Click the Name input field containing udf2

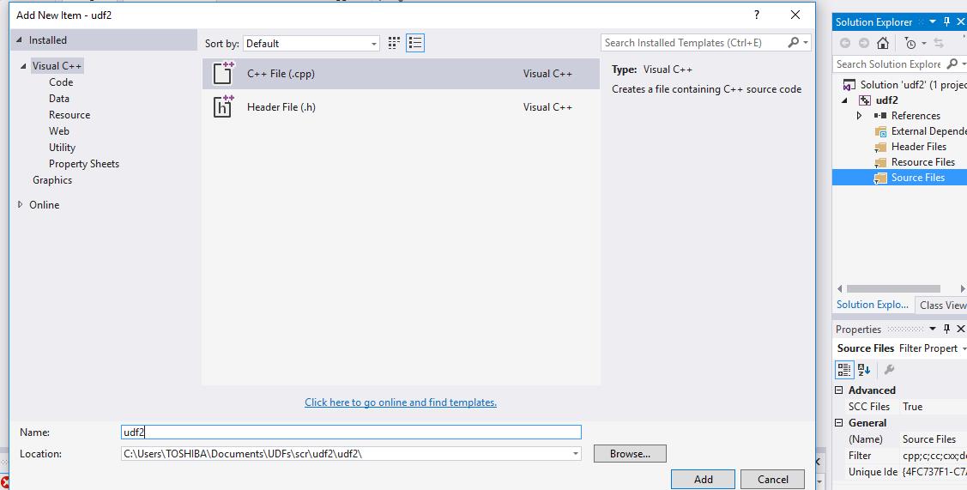point(351,432)
